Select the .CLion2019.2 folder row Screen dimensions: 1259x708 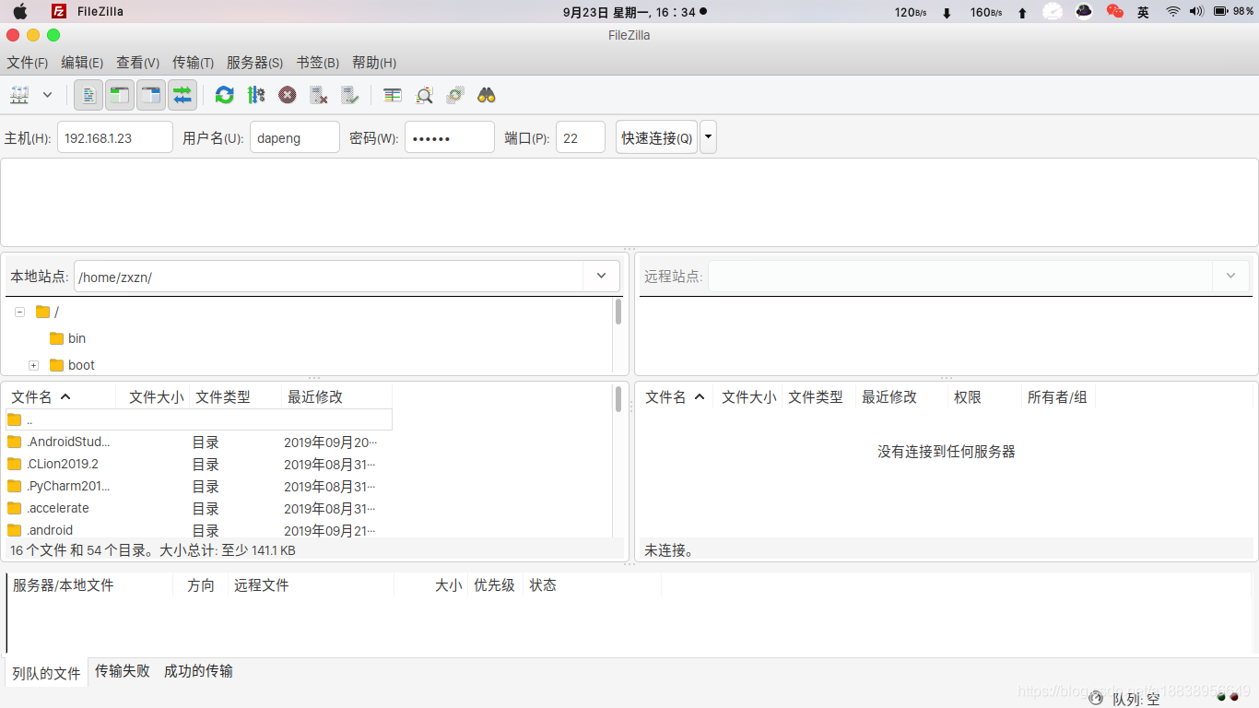pos(199,464)
